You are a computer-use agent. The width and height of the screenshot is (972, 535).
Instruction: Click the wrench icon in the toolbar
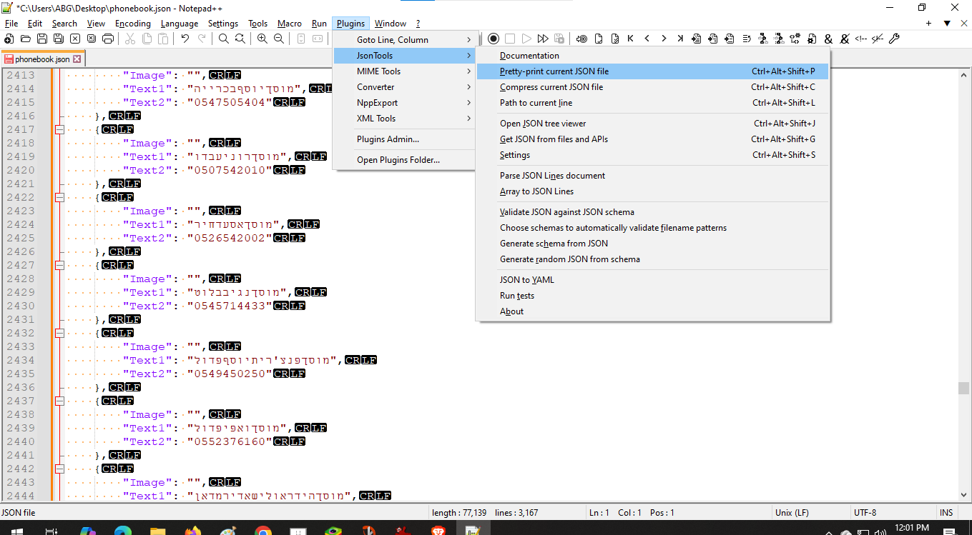pos(894,39)
